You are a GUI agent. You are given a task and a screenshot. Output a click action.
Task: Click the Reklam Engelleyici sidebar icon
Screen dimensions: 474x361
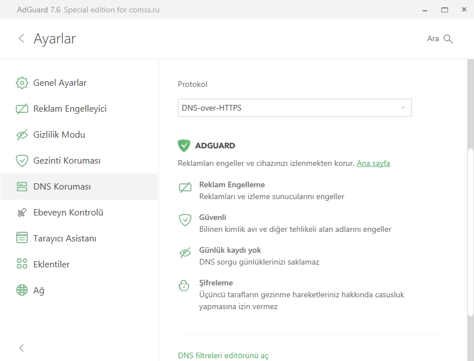point(22,109)
